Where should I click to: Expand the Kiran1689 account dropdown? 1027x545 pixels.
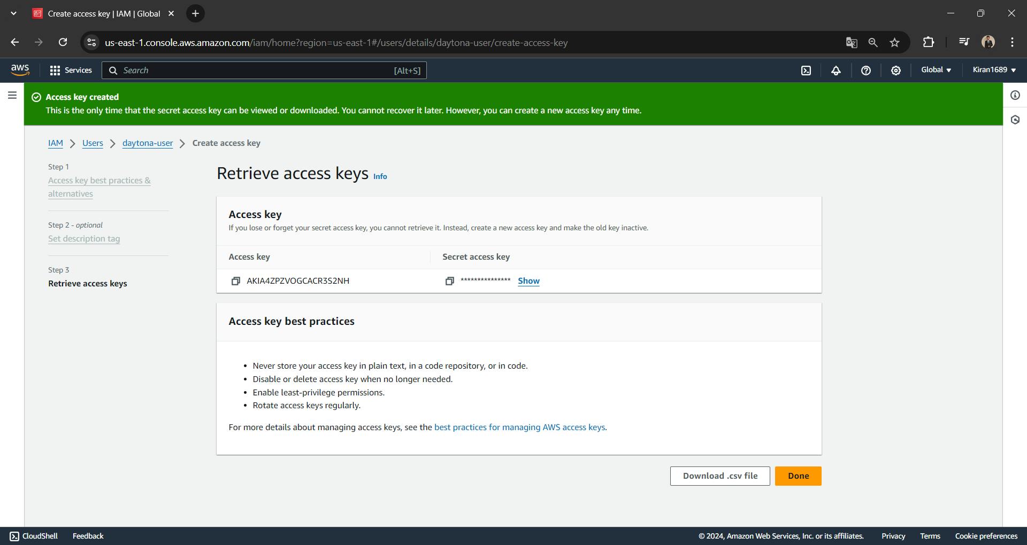(x=994, y=70)
